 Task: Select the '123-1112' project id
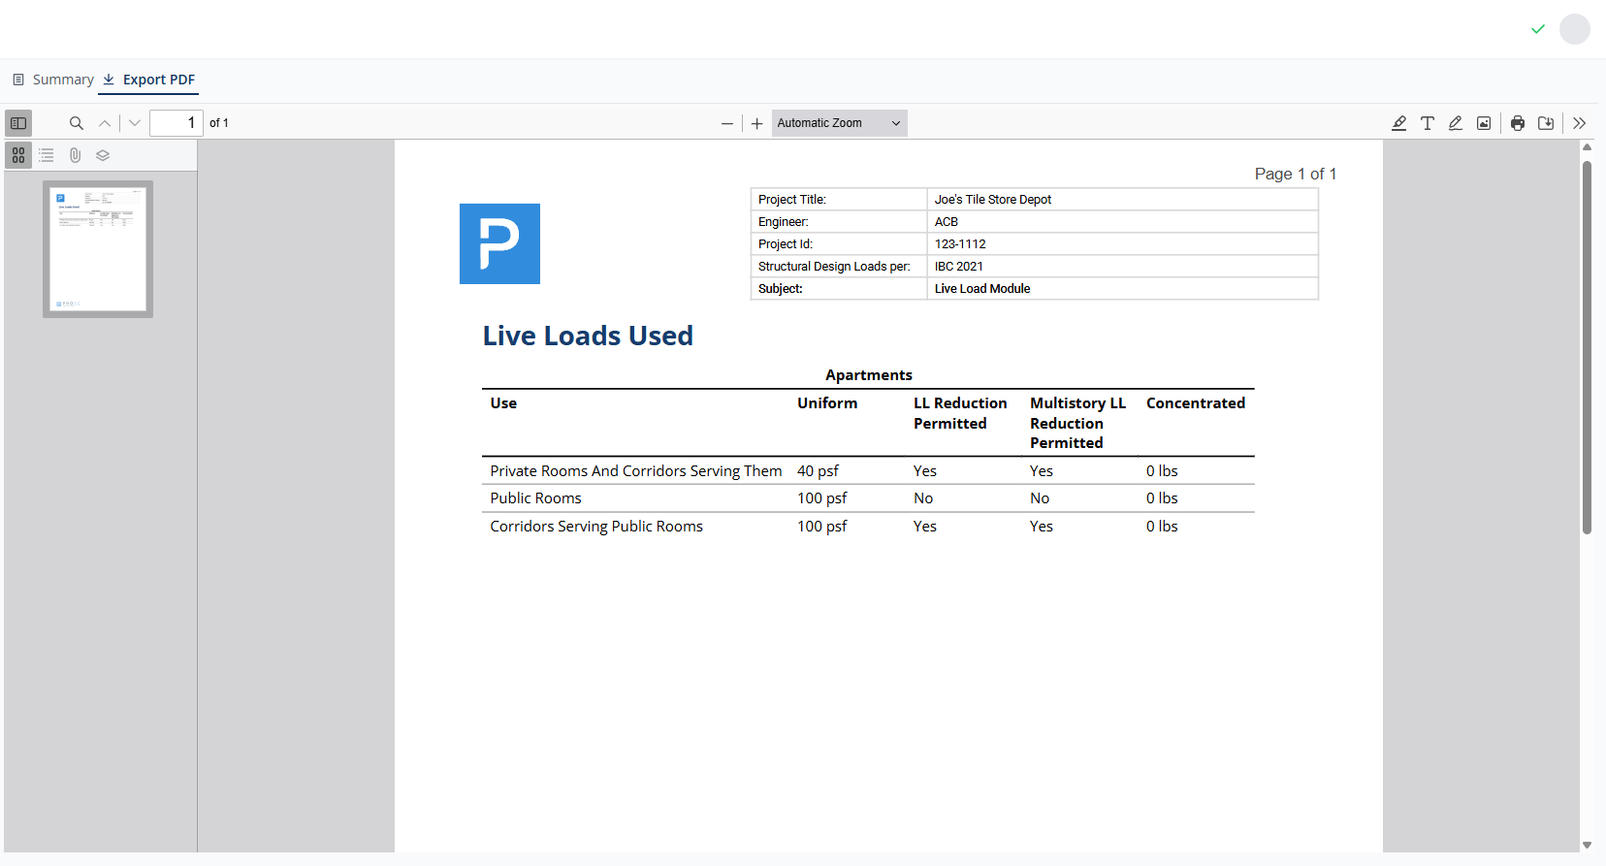coord(960,244)
